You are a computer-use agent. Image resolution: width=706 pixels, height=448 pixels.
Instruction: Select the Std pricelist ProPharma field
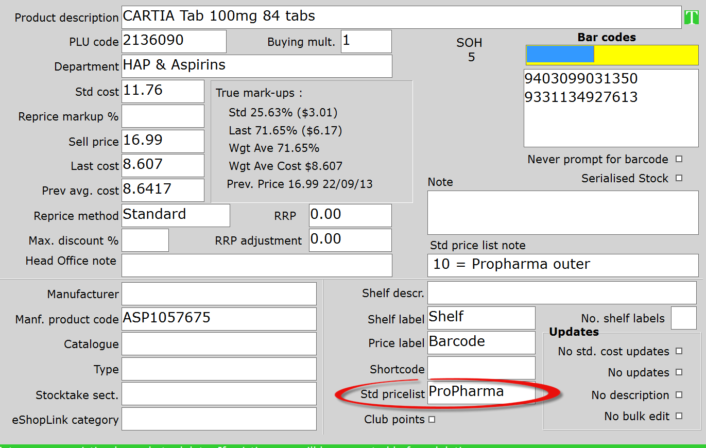coord(481,392)
